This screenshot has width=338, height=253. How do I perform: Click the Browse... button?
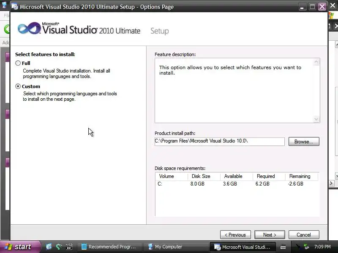click(x=304, y=142)
